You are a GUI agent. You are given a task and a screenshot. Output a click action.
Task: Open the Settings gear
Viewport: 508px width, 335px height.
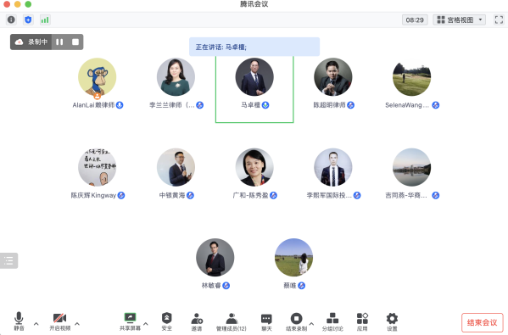(x=392, y=321)
